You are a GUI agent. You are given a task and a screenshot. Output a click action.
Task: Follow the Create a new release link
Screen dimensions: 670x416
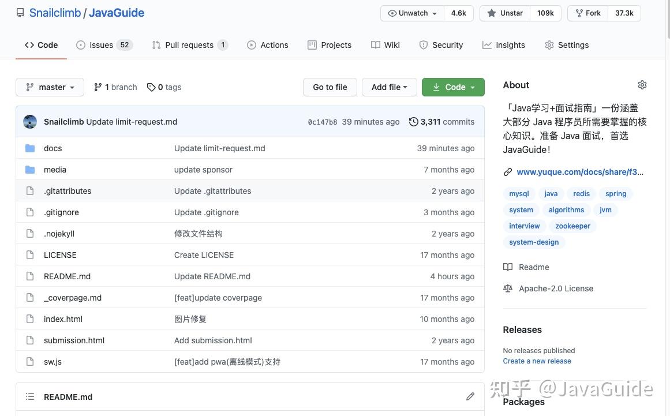537,361
